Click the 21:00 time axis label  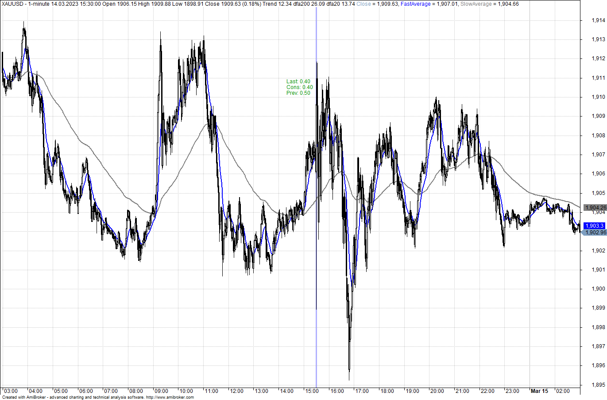click(x=462, y=391)
